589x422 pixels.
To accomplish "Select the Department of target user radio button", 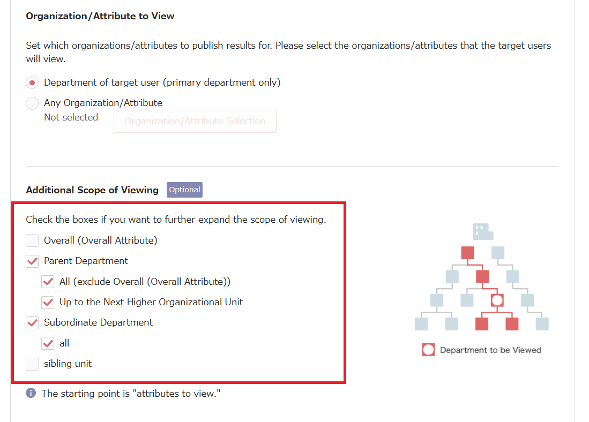I will pyautogui.click(x=33, y=82).
